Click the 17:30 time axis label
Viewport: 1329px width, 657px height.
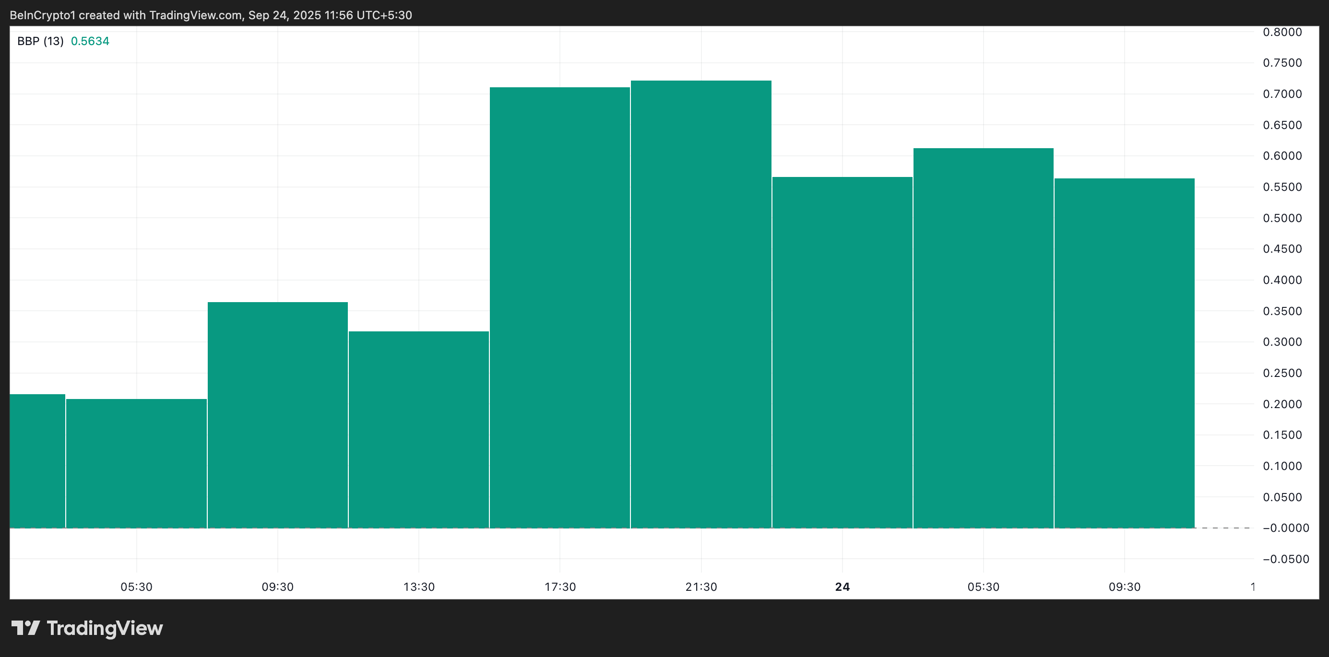(560, 587)
